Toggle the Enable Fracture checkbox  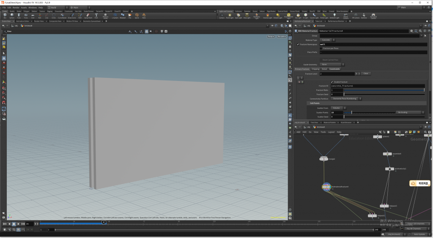point(332,82)
